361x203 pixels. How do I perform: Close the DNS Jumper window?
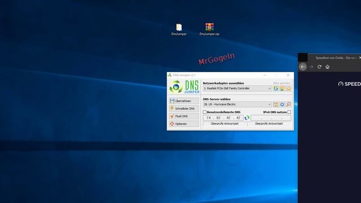[288, 75]
